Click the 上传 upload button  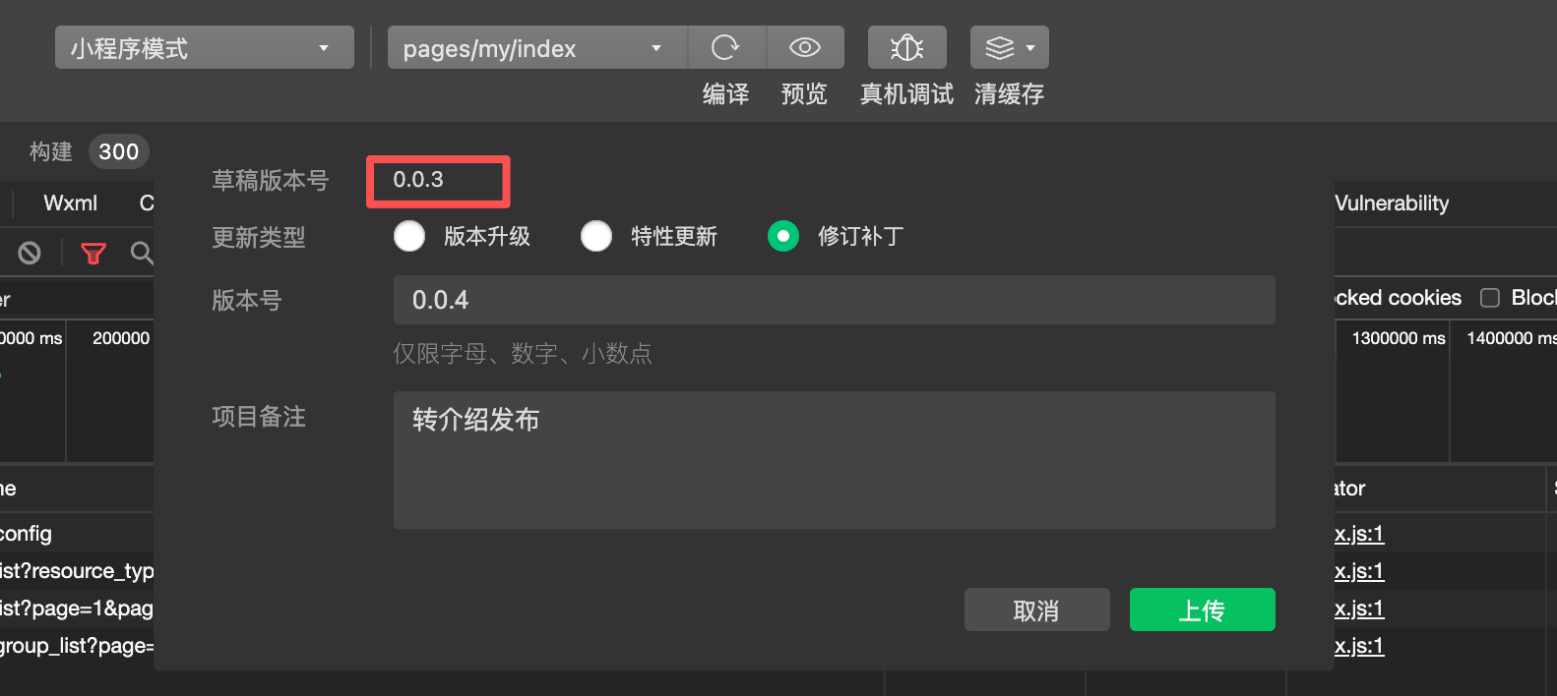[x=1203, y=609]
